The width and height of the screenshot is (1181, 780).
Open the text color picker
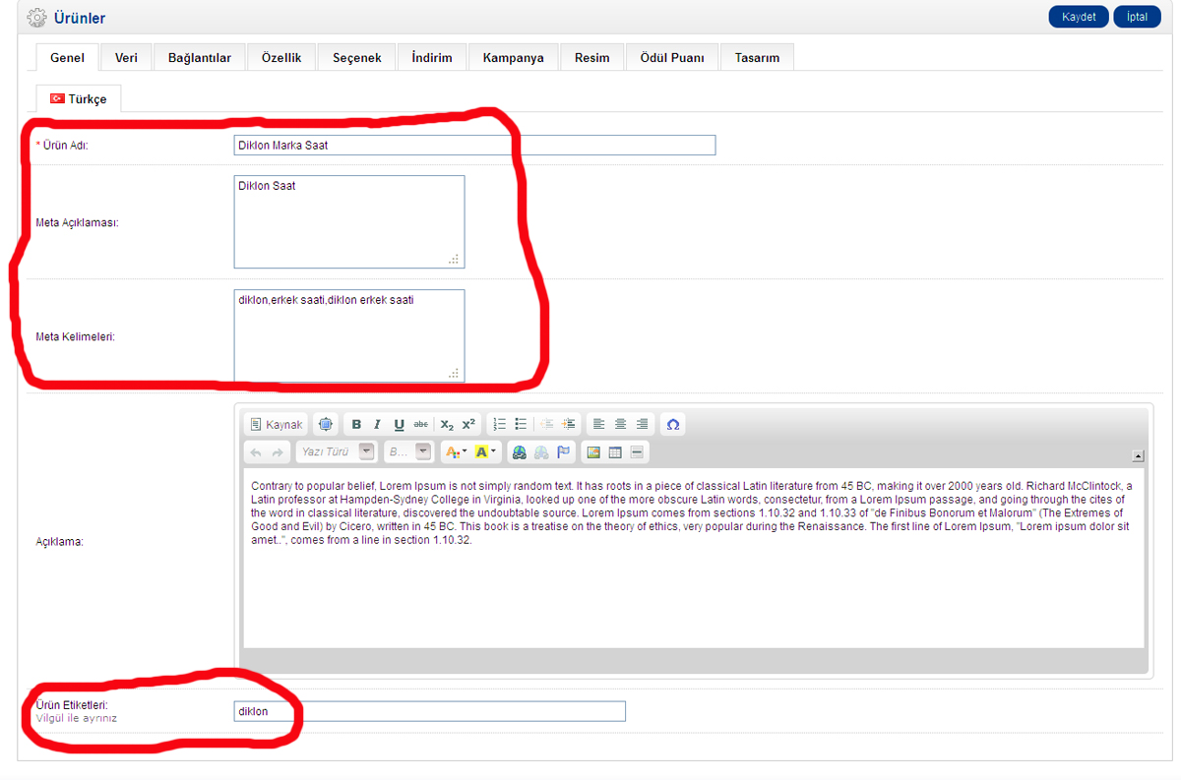(x=456, y=452)
